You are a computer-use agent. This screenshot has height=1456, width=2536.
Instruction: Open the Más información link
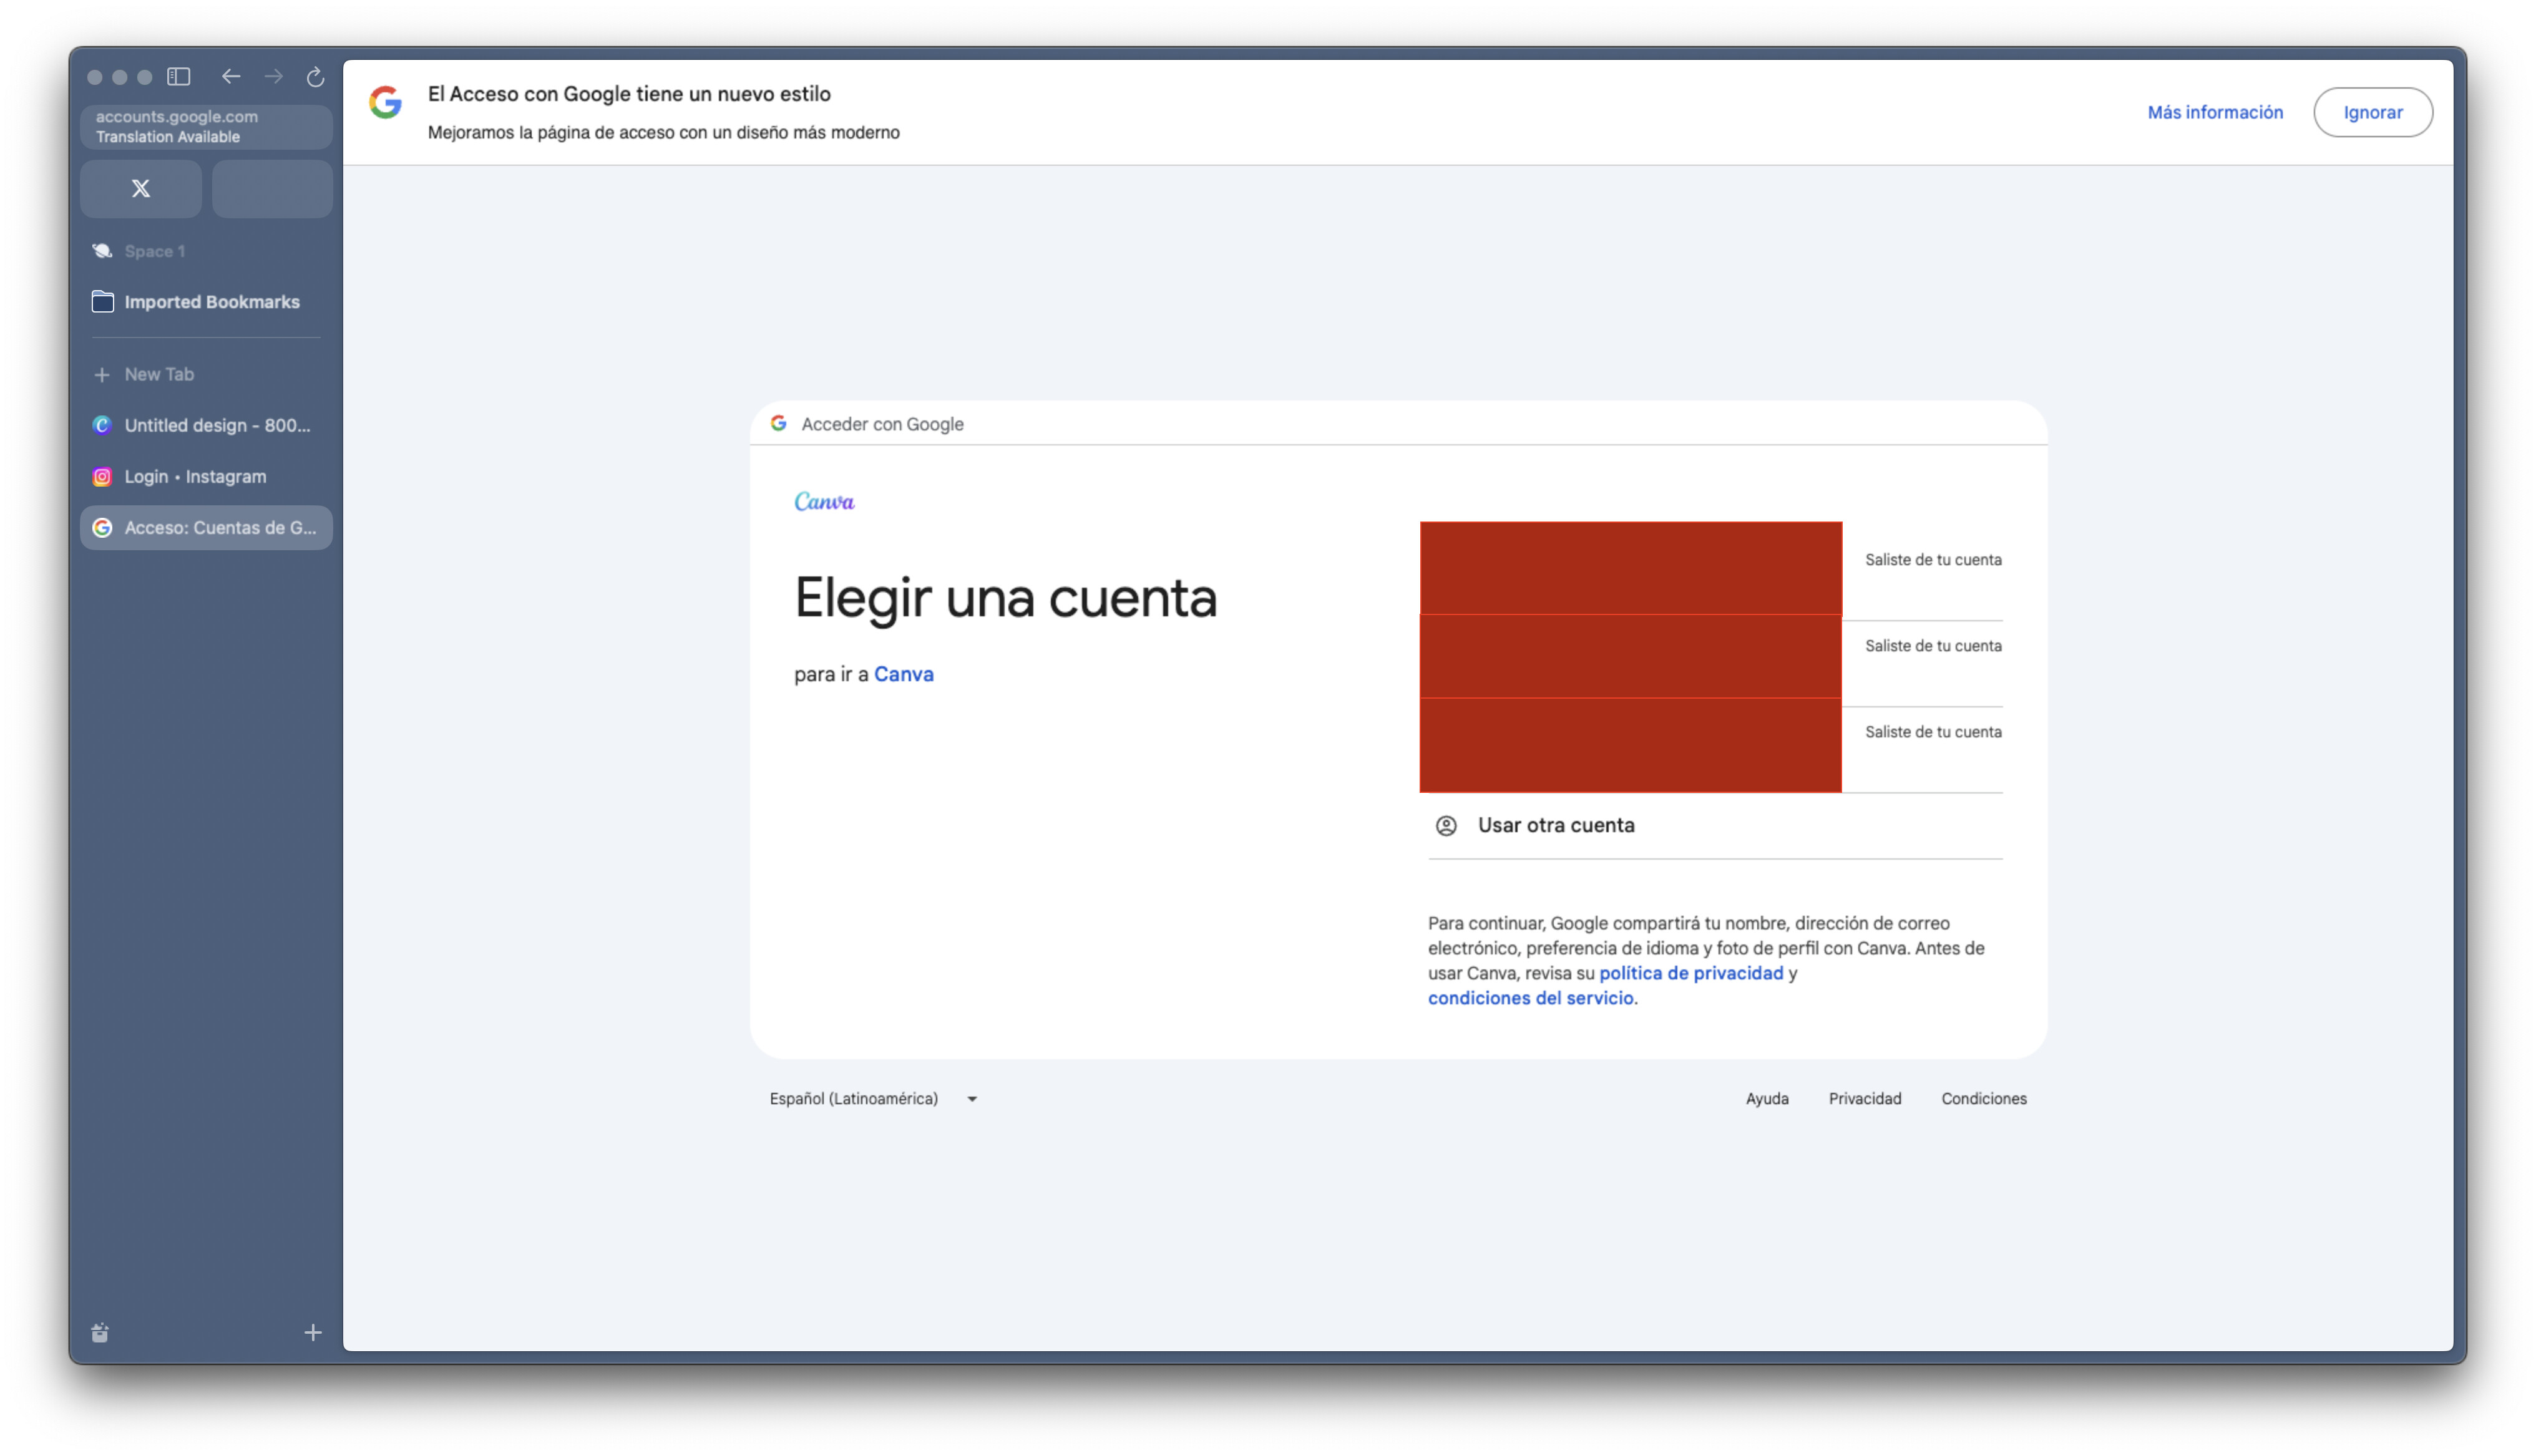pyautogui.click(x=2215, y=112)
